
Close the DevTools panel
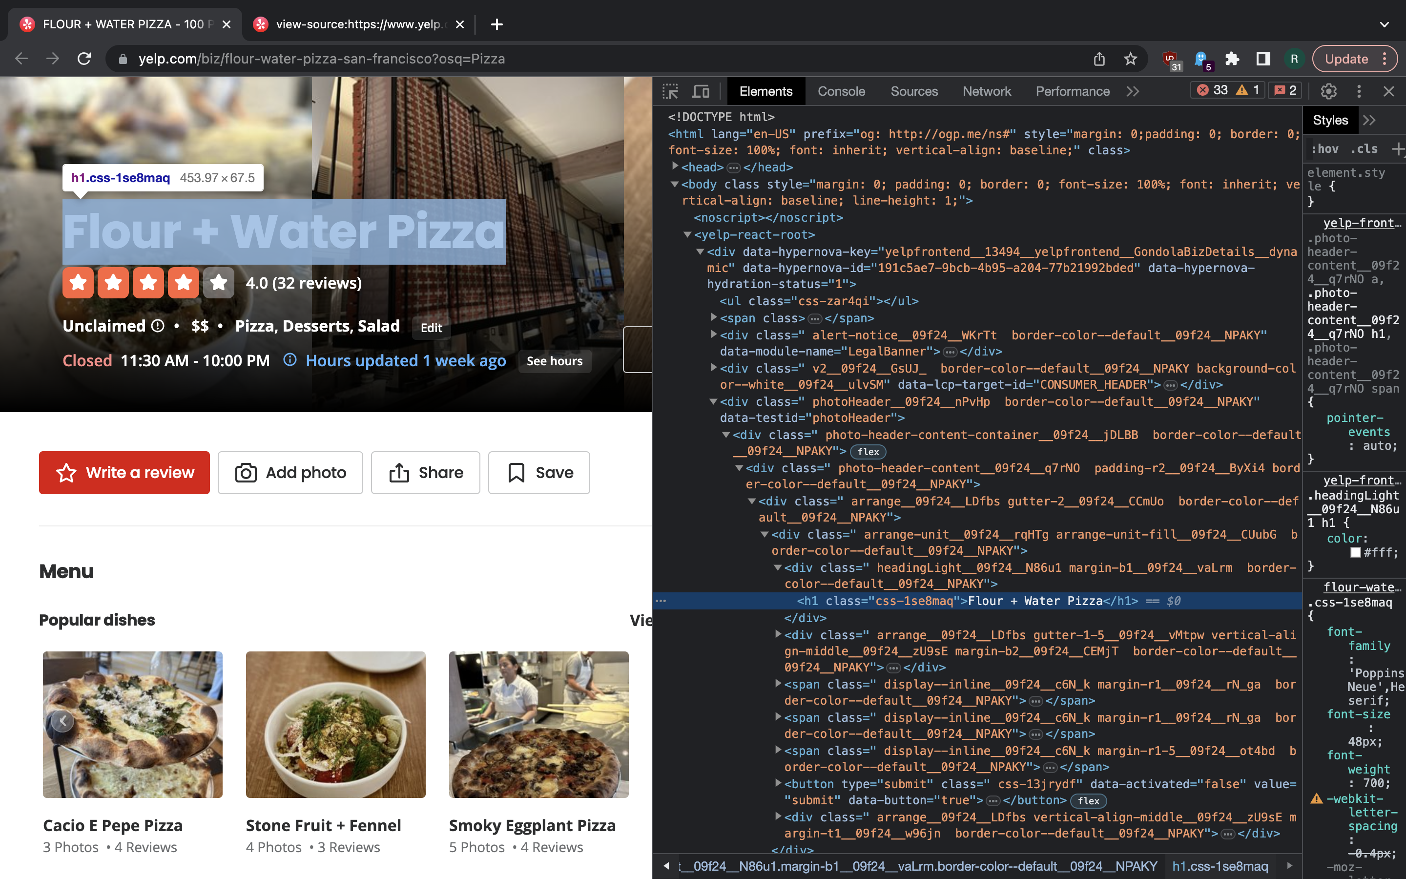click(1388, 91)
